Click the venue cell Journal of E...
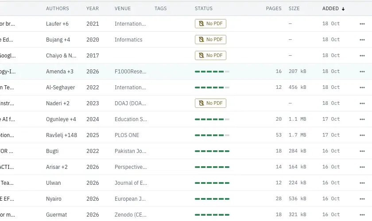This screenshot has height=221, width=372. click(131, 183)
